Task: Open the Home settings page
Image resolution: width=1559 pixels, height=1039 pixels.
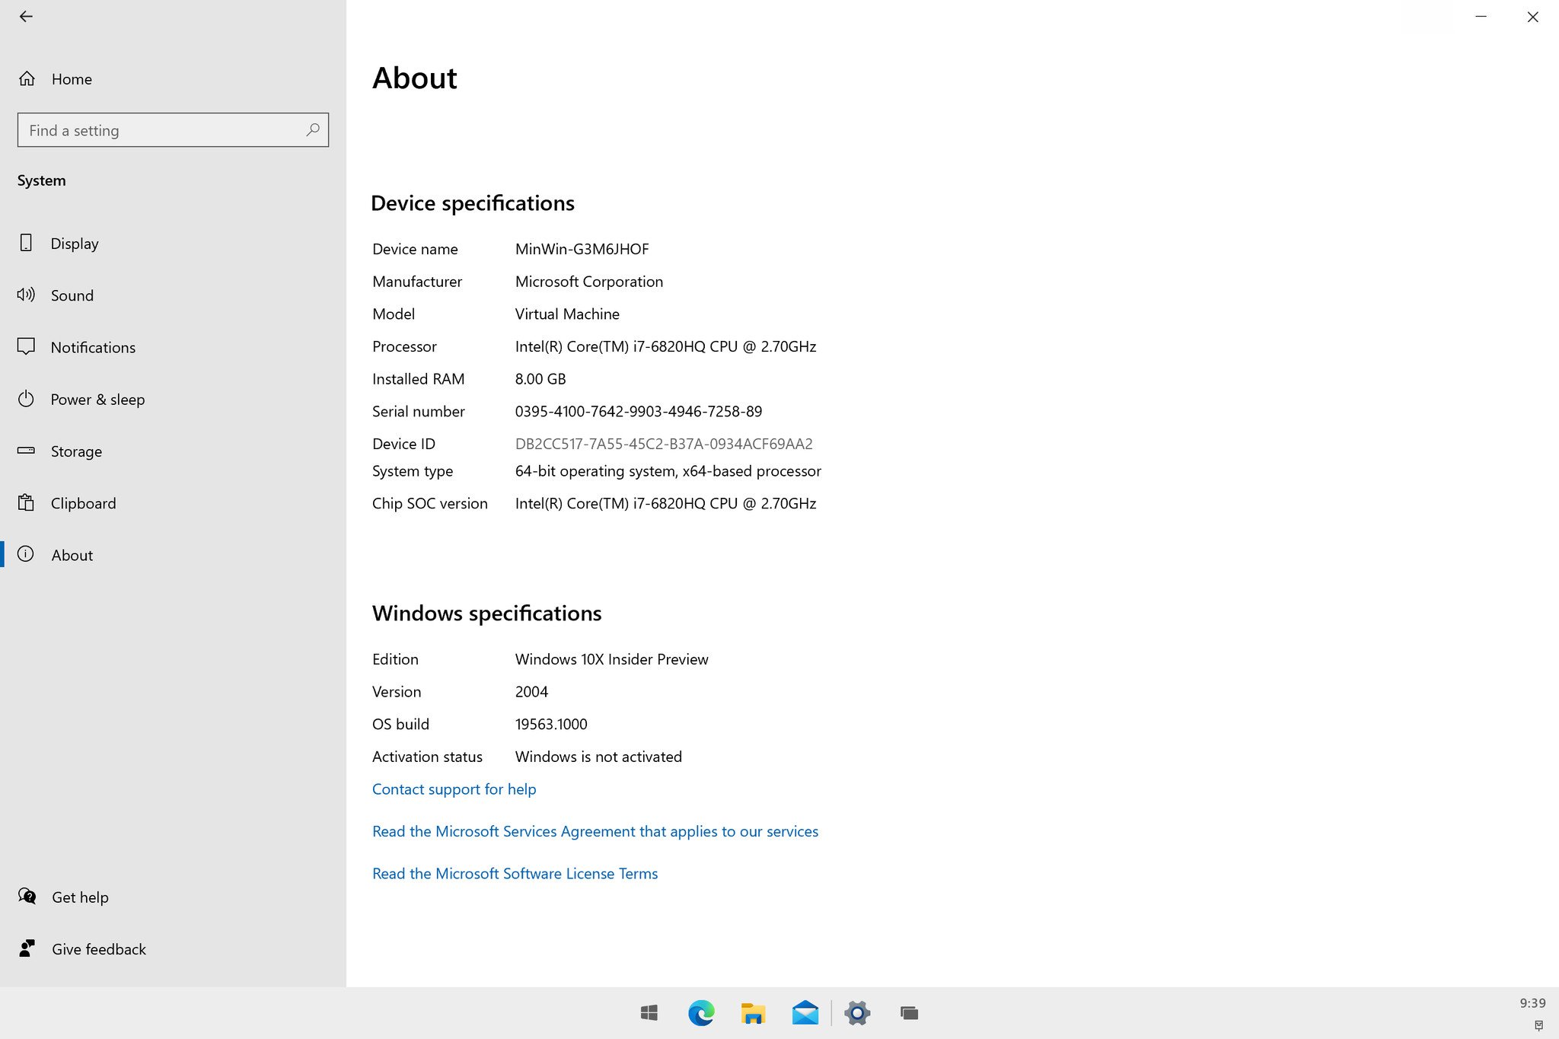Action: click(71, 79)
